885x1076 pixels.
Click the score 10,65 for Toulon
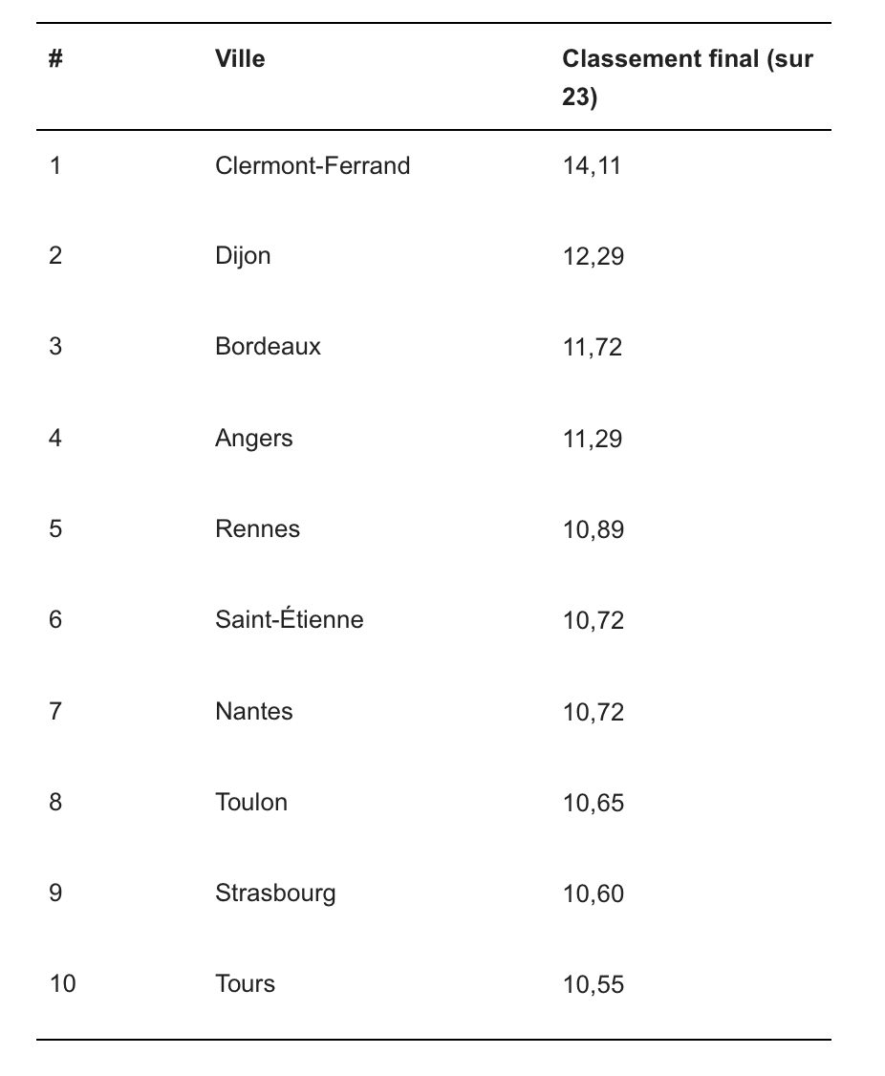[594, 803]
